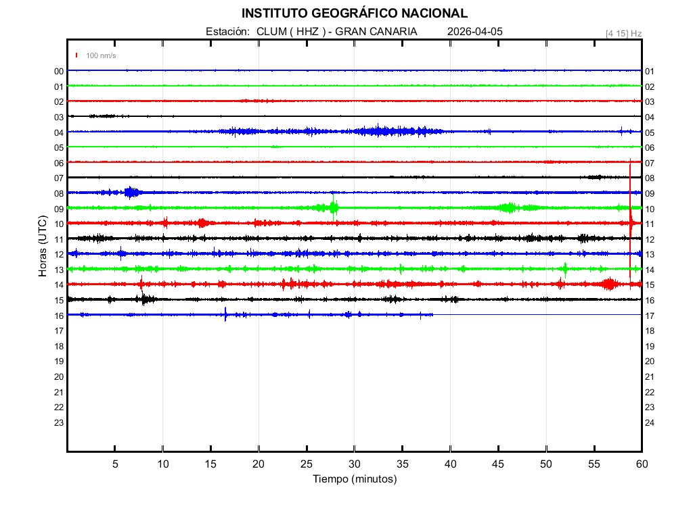Screen dimensions: 693x519
Task: Click the green 09 hour event near minute 28
Action: (334, 207)
